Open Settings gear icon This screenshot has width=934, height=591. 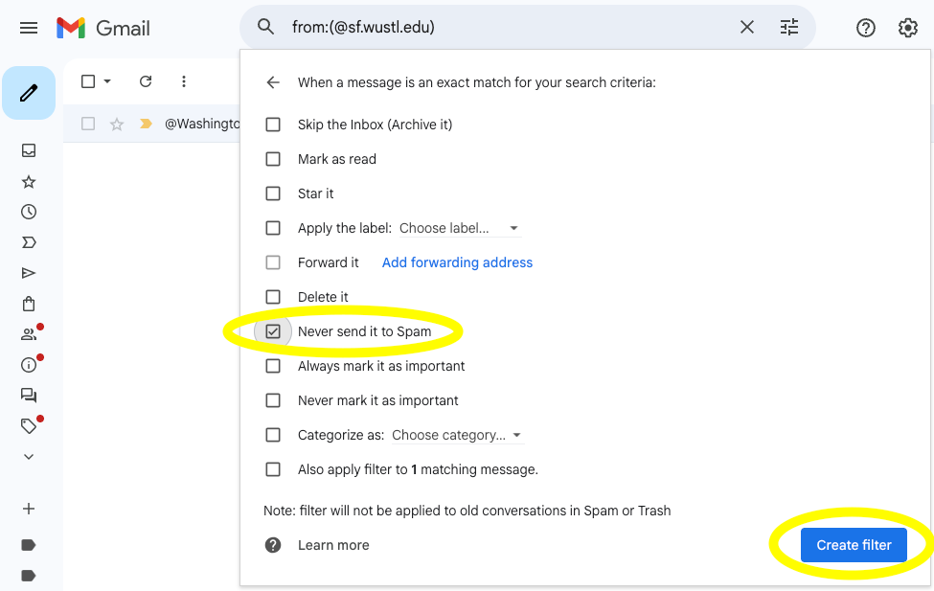click(908, 28)
